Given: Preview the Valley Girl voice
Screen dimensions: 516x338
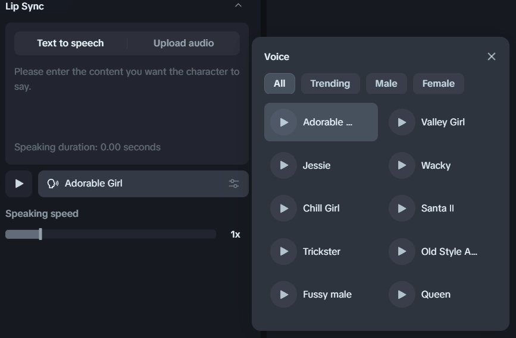Looking at the screenshot, I should point(402,122).
